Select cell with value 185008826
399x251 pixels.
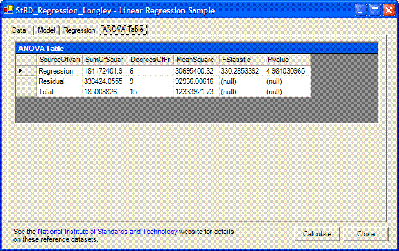[x=105, y=92]
